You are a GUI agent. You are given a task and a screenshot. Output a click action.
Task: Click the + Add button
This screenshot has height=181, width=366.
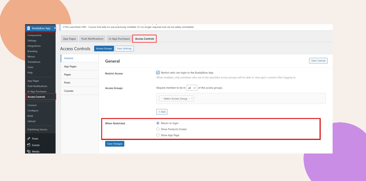pos(162,112)
